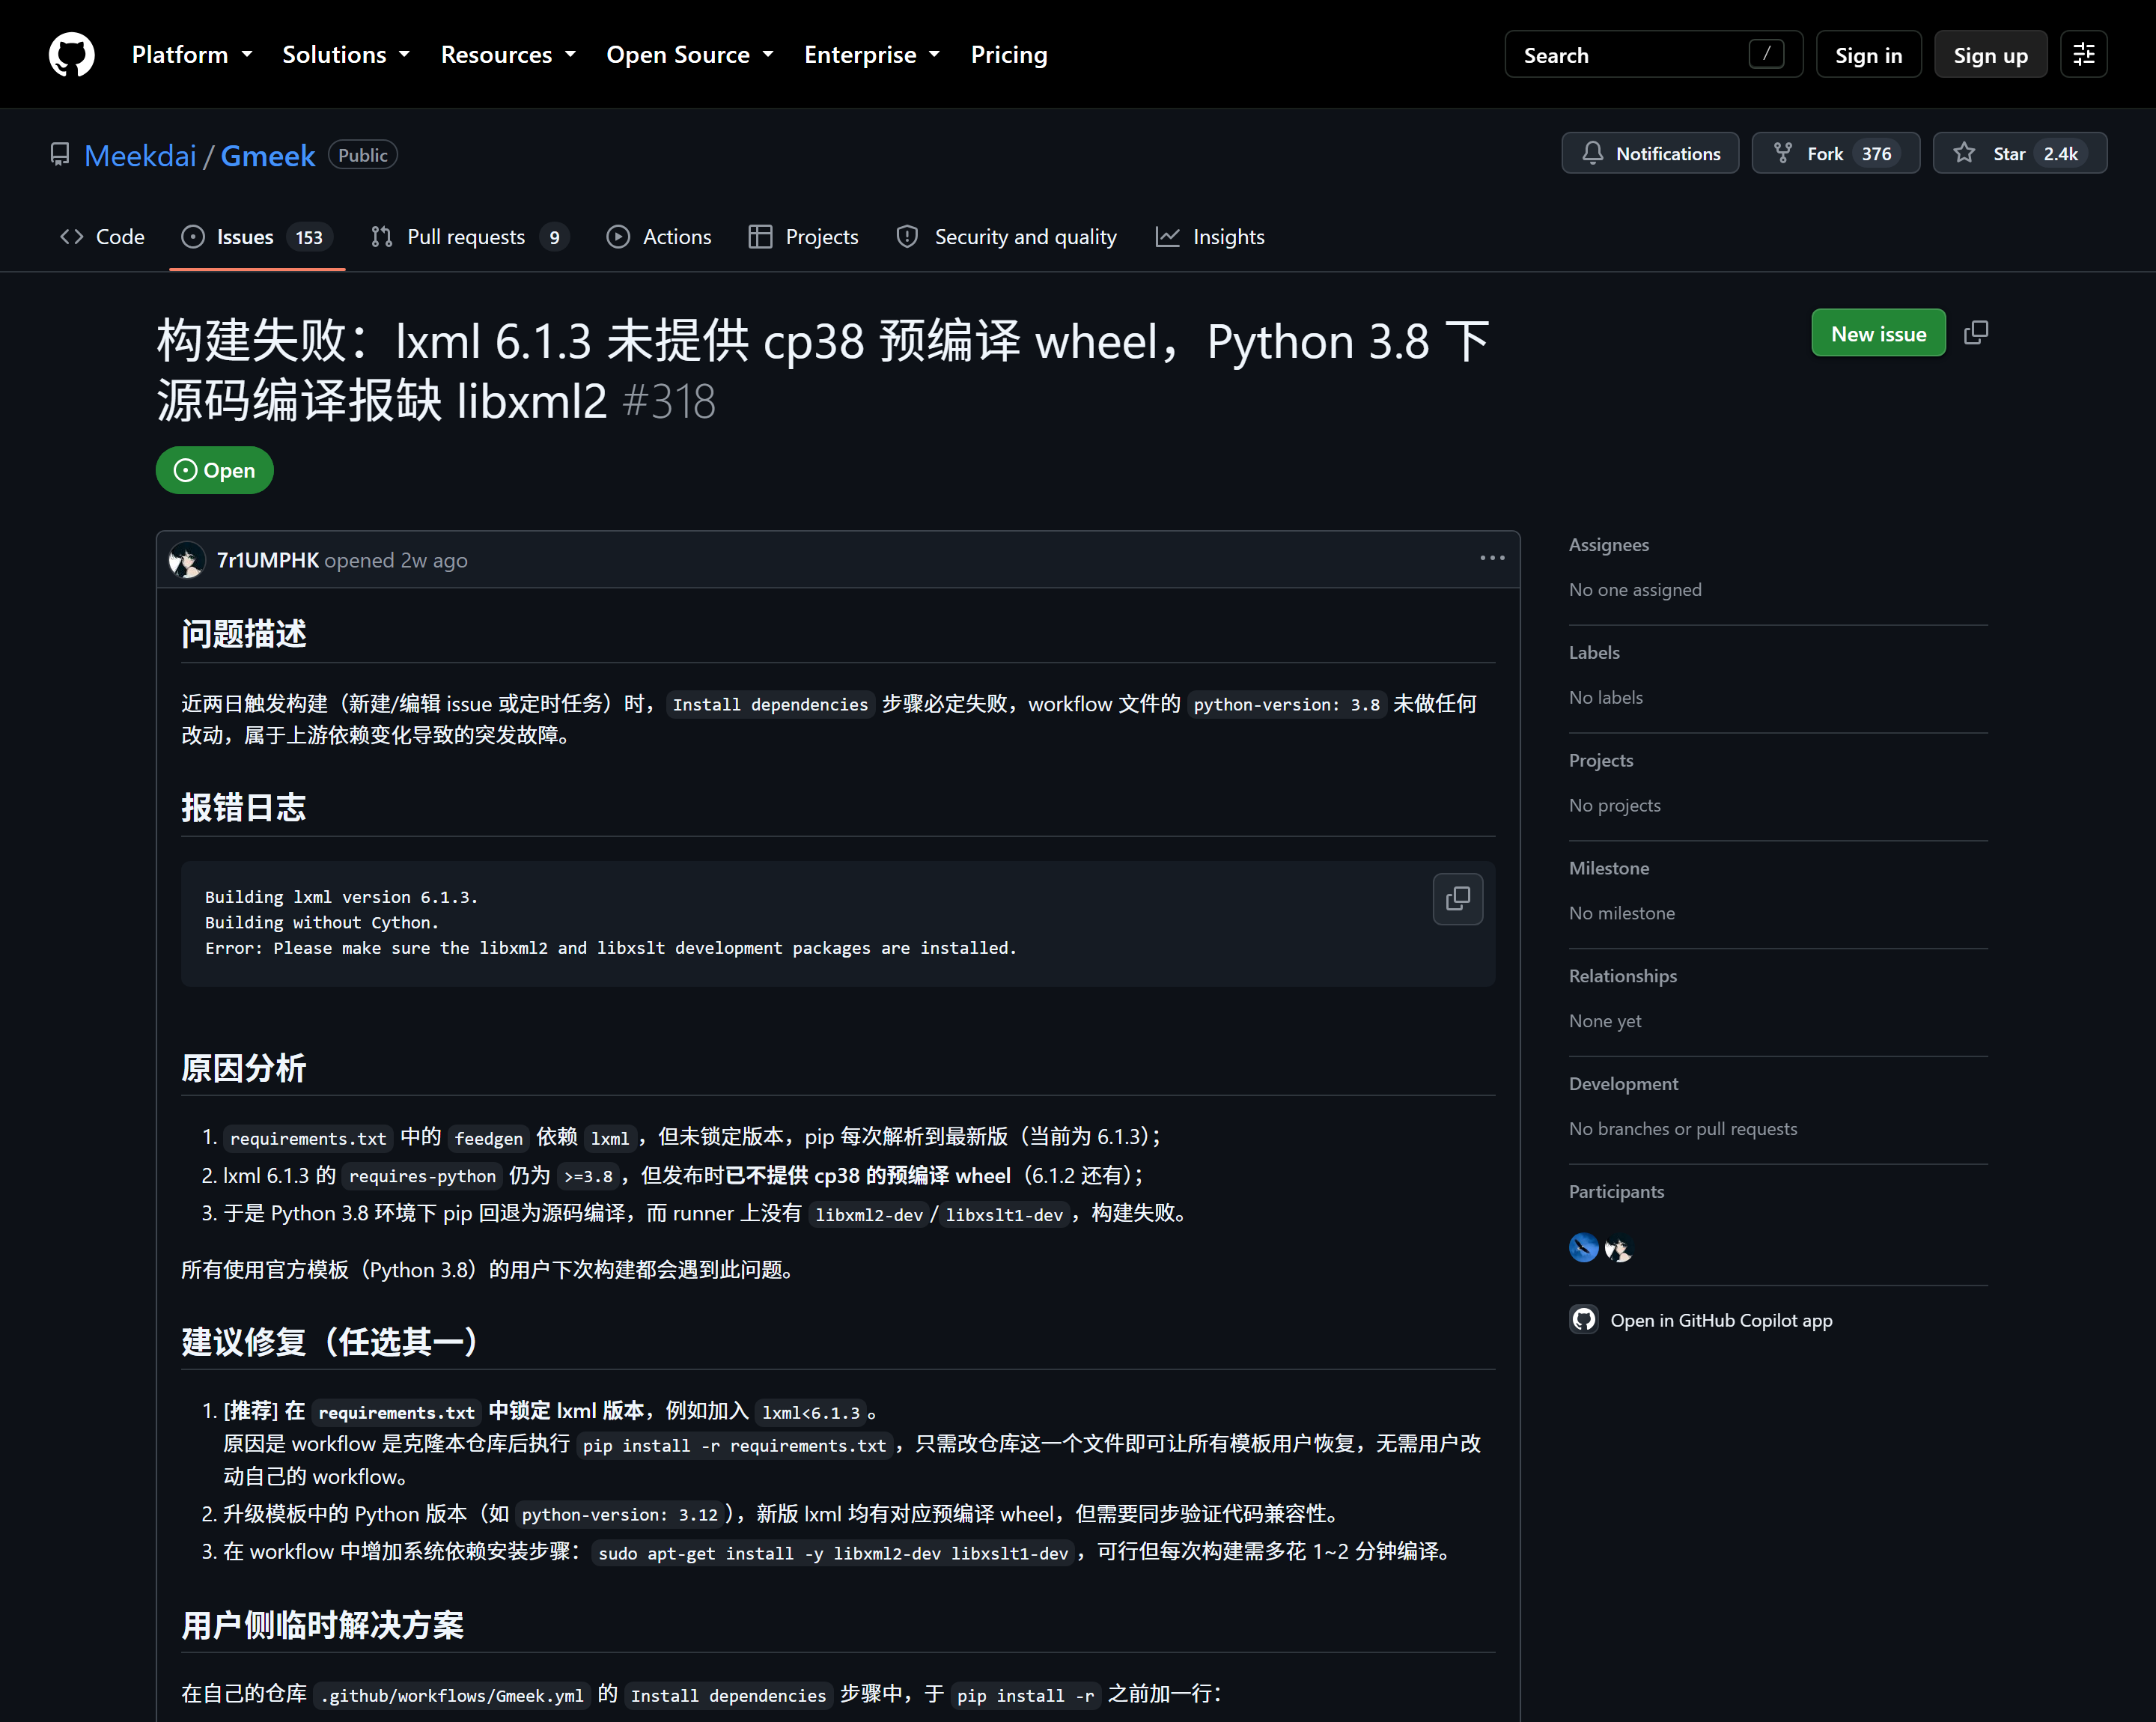This screenshot has height=1722, width=2156.
Task: Switch to the Code tab
Action: pyautogui.click(x=103, y=237)
